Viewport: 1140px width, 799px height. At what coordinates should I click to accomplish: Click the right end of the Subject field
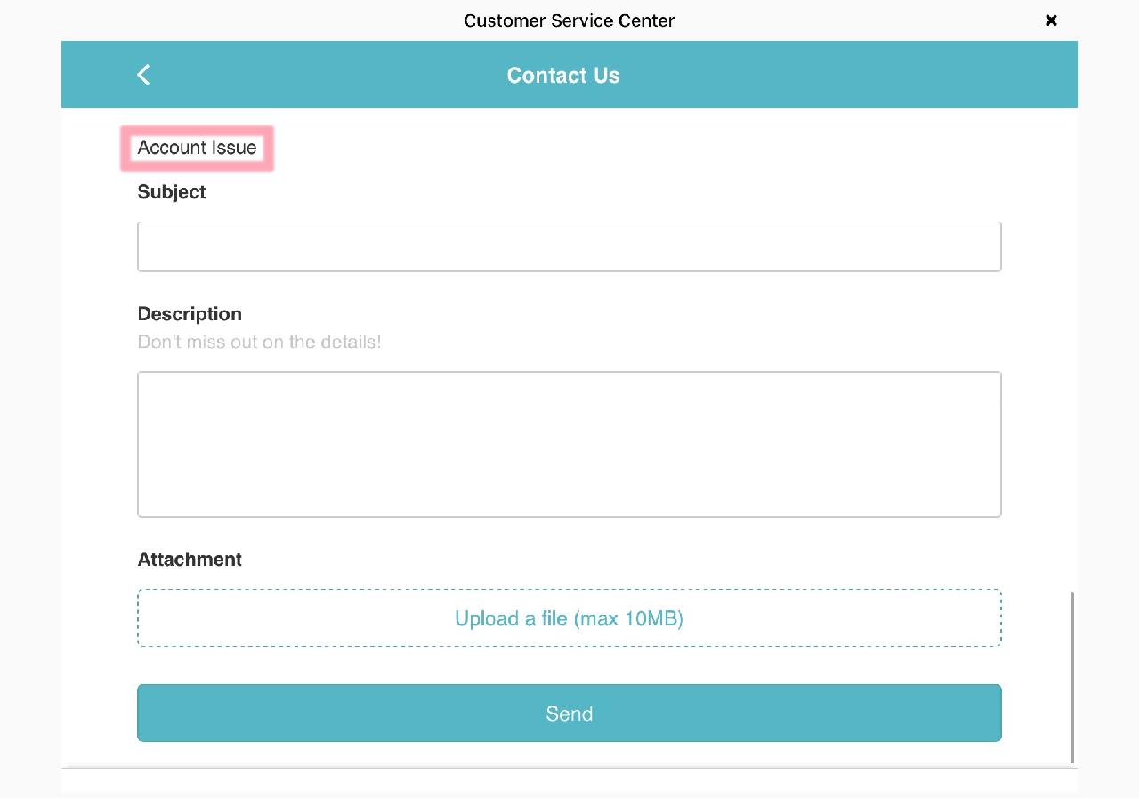tap(990, 246)
